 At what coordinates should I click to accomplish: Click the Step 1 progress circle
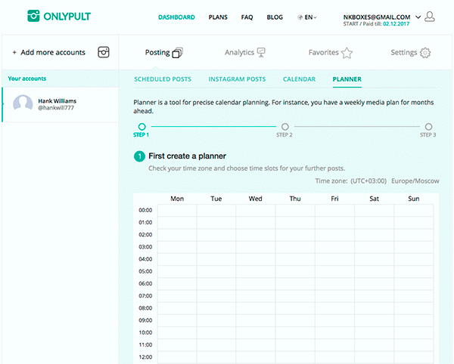(142, 127)
